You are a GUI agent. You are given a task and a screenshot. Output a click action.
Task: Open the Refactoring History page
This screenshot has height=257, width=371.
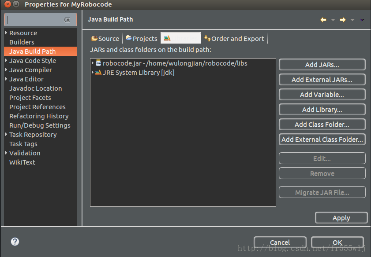tap(39, 116)
